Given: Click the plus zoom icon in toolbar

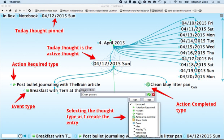Looking at the screenshot, I should pyautogui.click(x=20, y=10).
